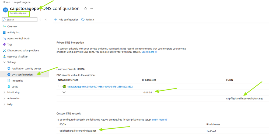This screenshot has width=269, height=134.
Task: Click the plus icon for Add configuration
Action: click(x=55, y=20)
